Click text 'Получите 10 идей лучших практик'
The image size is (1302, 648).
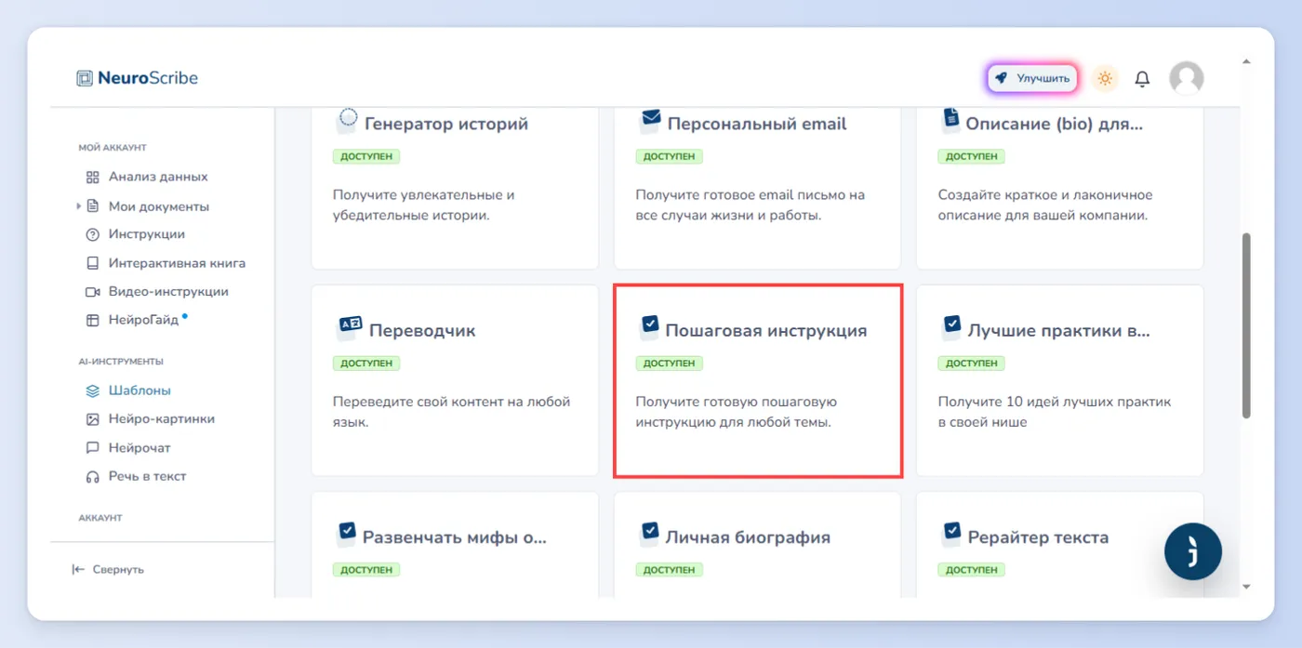point(1055,403)
